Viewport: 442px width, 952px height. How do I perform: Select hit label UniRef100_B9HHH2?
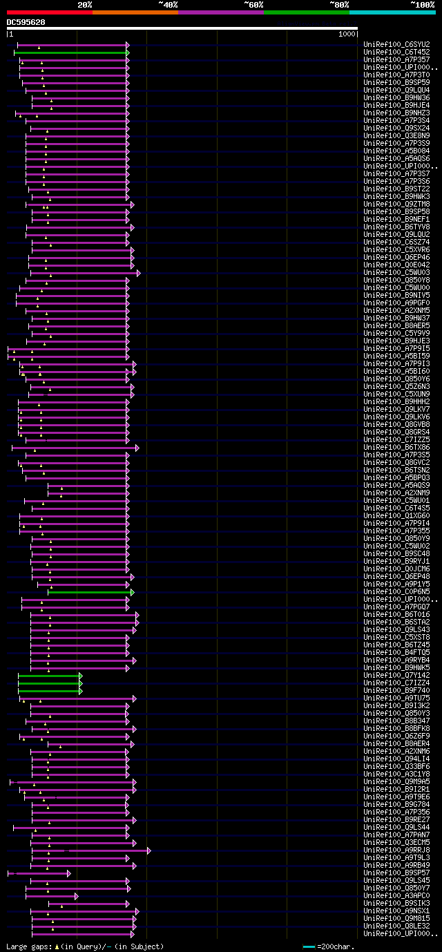click(396, 401)
